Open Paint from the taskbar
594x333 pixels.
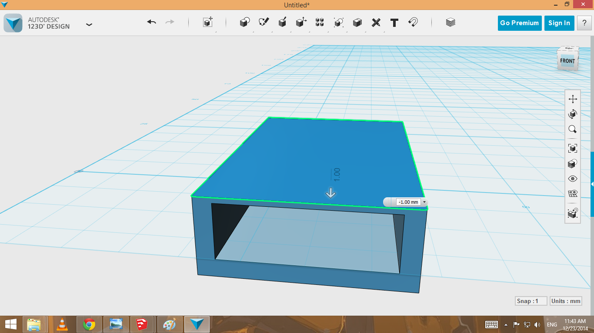coord(170,324)
